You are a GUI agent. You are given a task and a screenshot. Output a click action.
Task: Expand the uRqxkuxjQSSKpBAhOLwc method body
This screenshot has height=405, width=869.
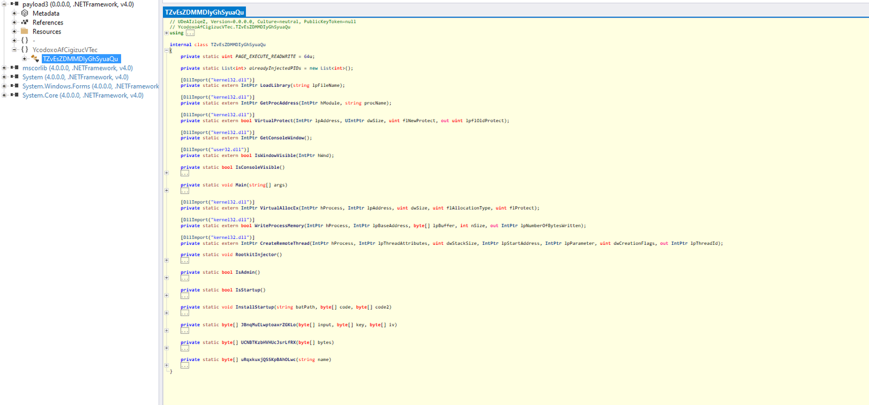[x=167, y=365]
